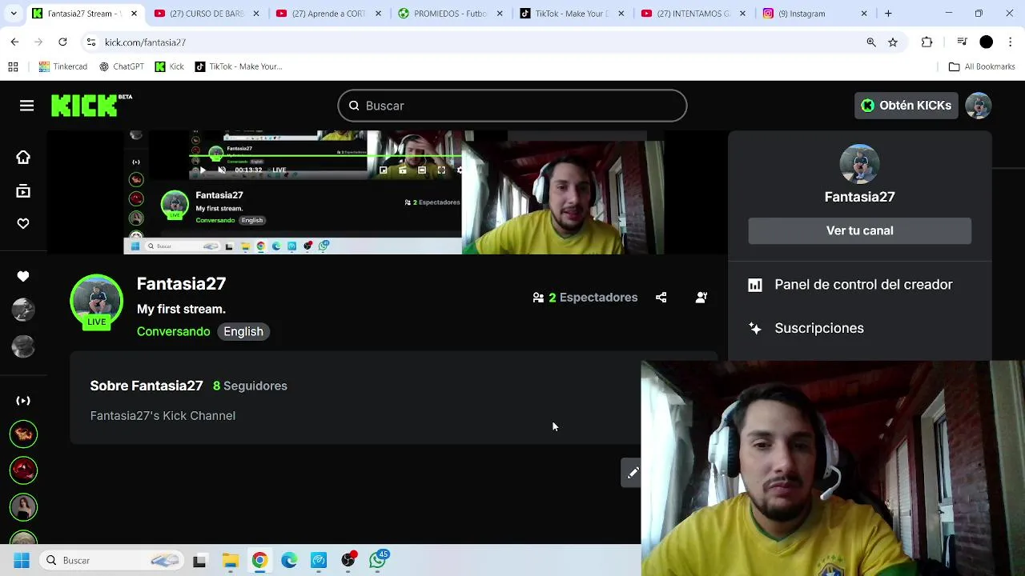Open the apps grid in bookmarks bar
This screenshot has height=576, width=1025.
13,66
